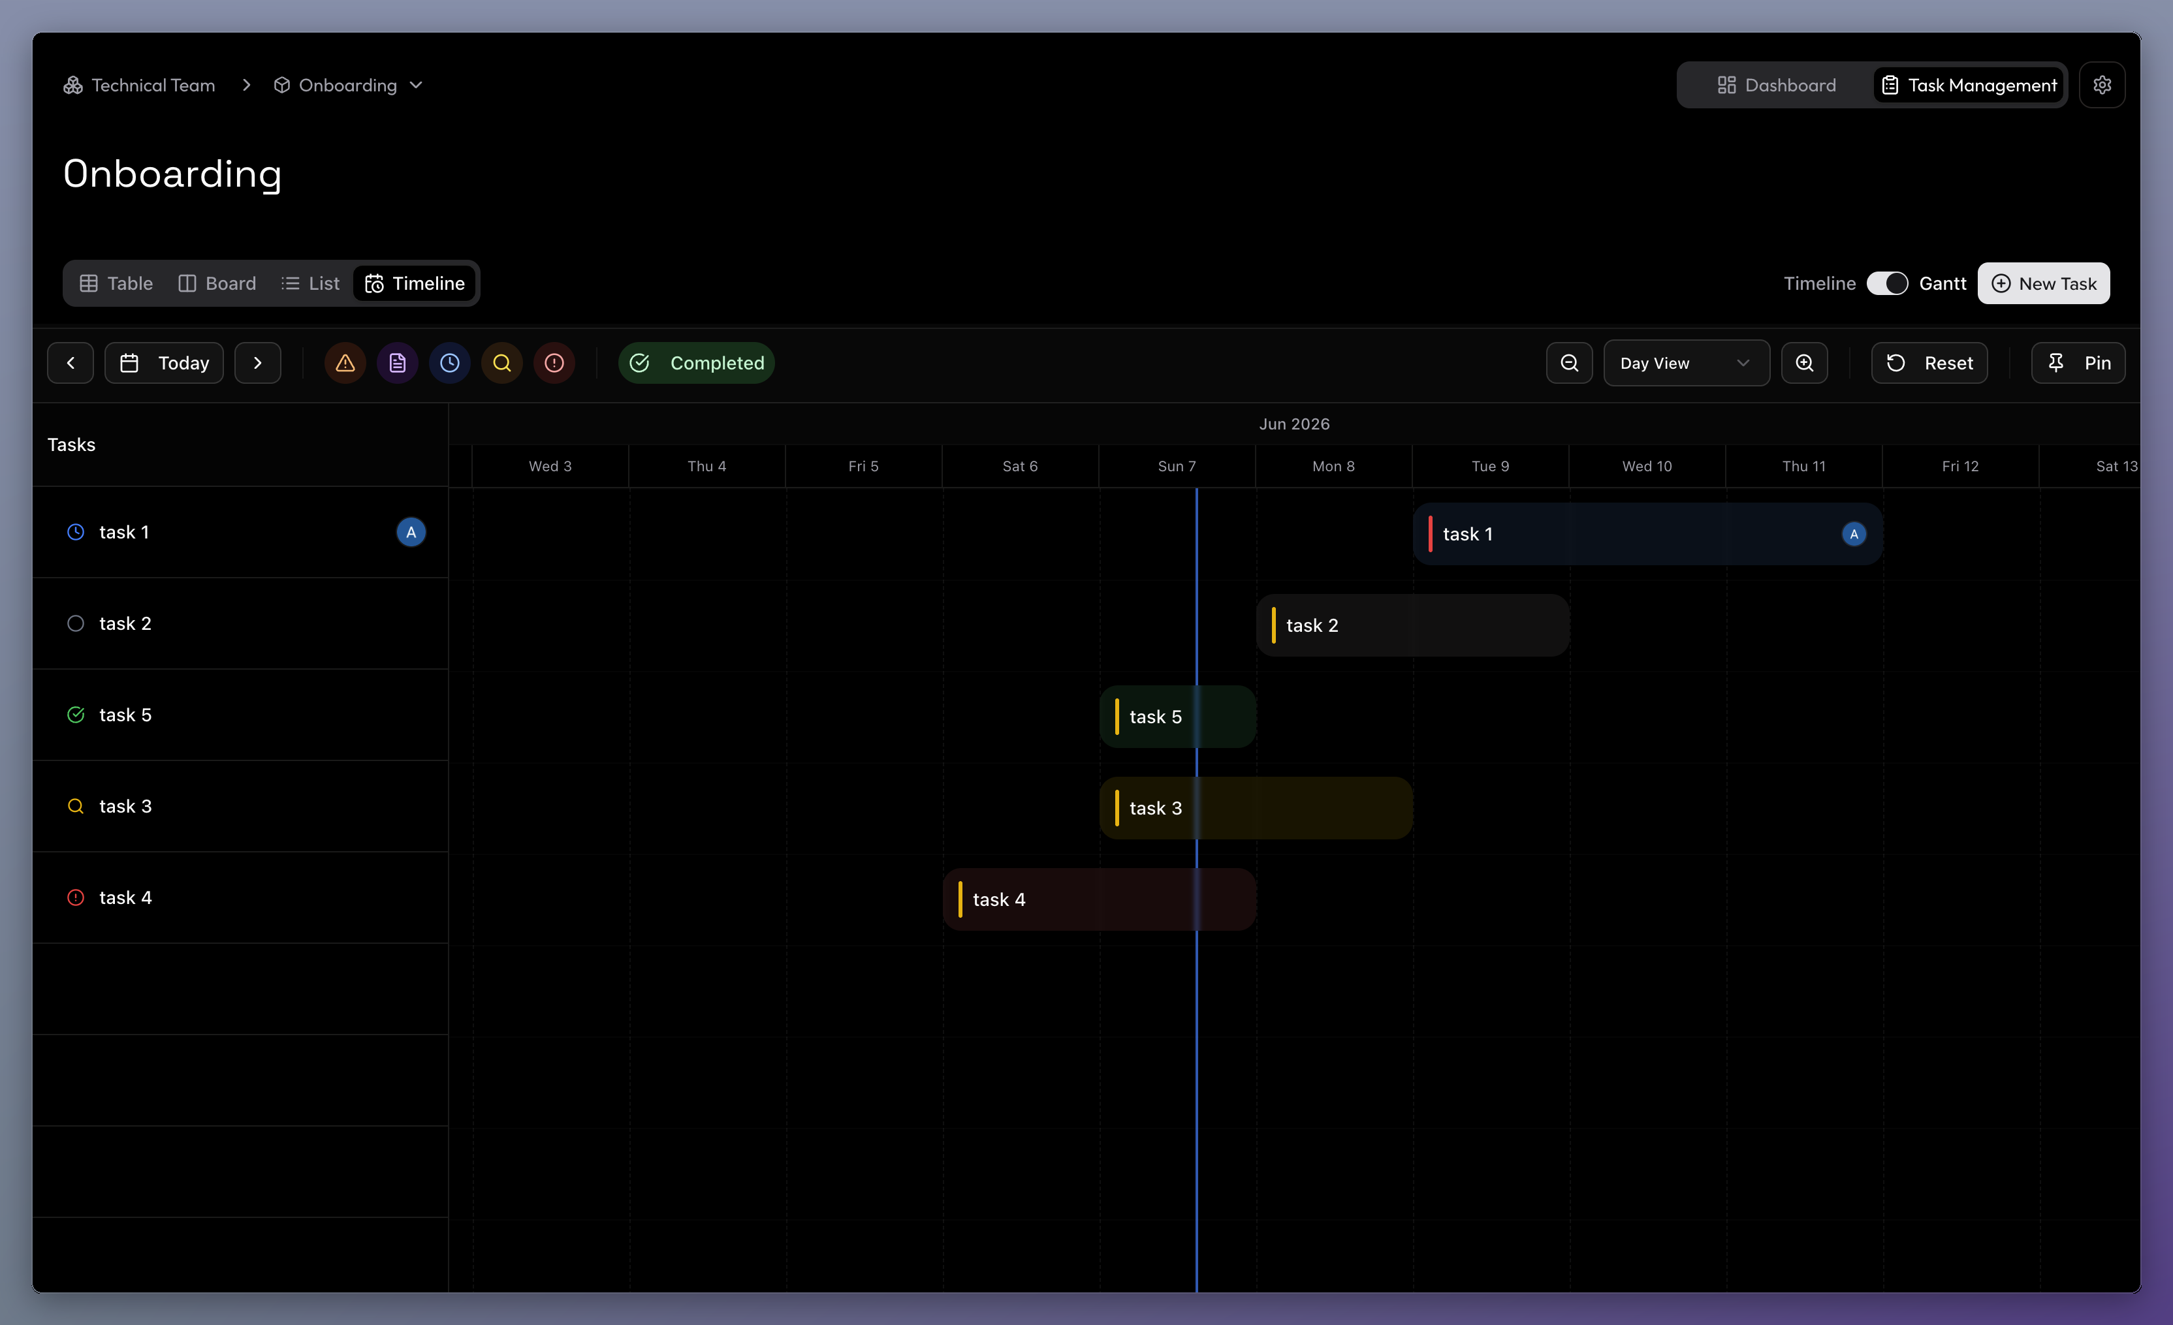Click task 5 row in Tasks list
Viewport: 2173px width, 1325px height.
click(x=240, y=714)
